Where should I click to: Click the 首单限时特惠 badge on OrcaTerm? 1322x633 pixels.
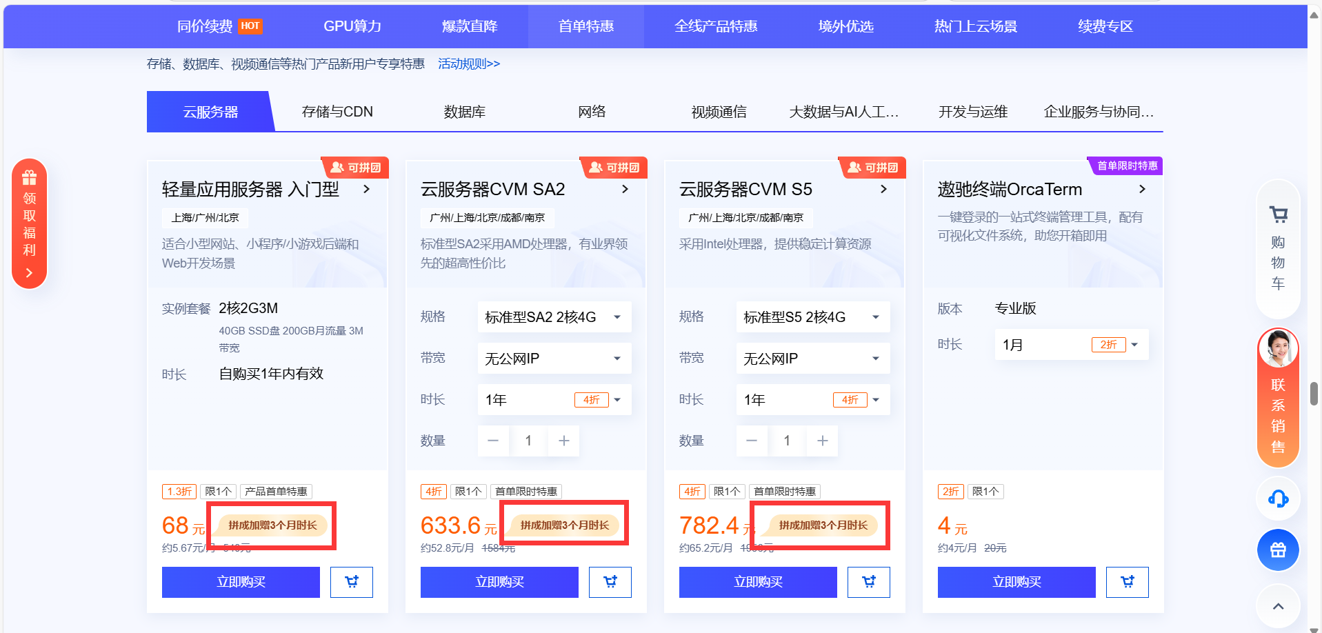(1127, 166)
